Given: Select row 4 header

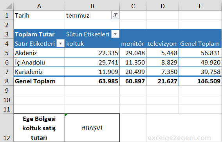Looking at the screenshot, I should click(x=7, y=43).
